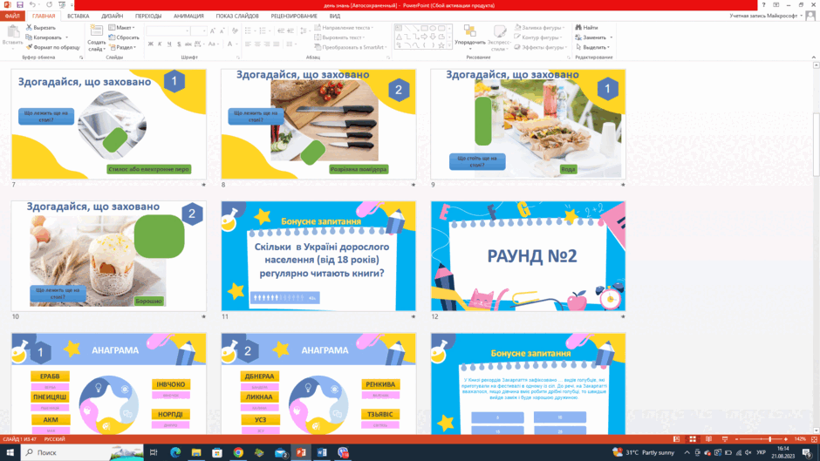The height and width of the screenshot is (461, 820).
Task: Click the Save icon in quick access toolbar
Action: click(19, 4)
